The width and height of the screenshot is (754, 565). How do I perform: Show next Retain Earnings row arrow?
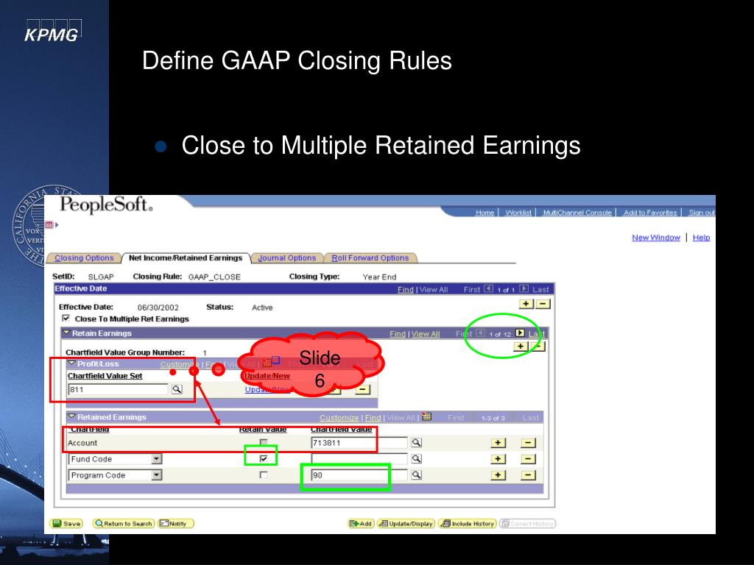point(520,333)
